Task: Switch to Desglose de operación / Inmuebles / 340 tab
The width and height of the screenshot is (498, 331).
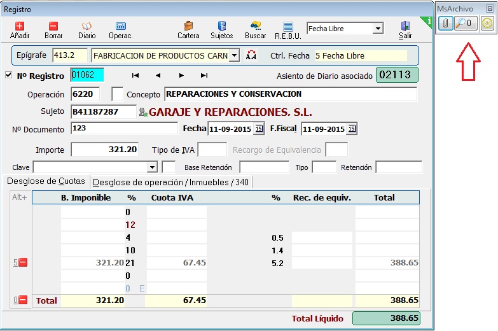Action: [170, 182]
